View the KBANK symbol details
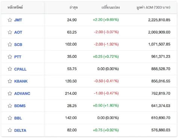178x138 pixels. pos(21,81)
